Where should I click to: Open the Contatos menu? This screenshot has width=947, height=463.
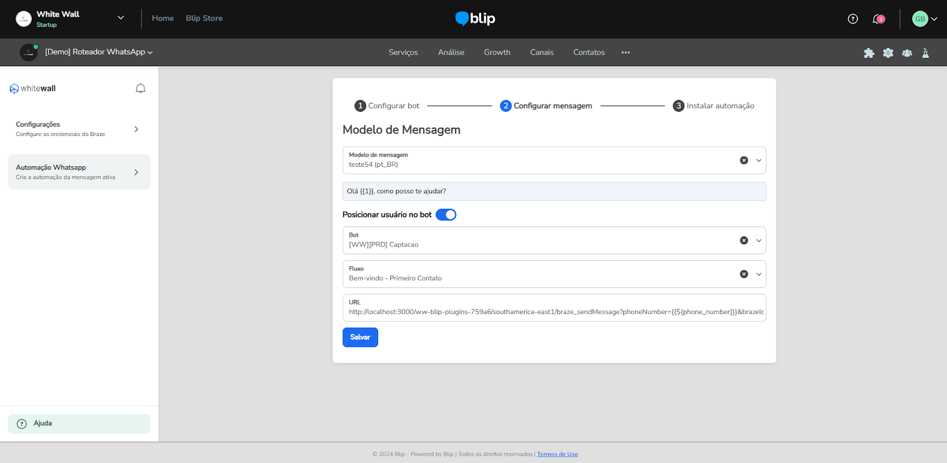click(589, 53)
